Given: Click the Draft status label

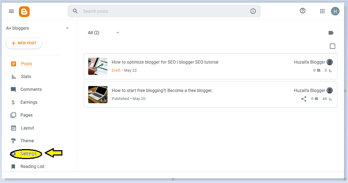Looking at the screenshot, I should [x=116, y=70].
